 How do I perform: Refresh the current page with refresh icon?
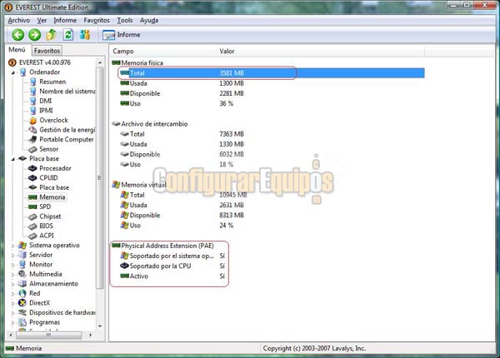point(68,35)
